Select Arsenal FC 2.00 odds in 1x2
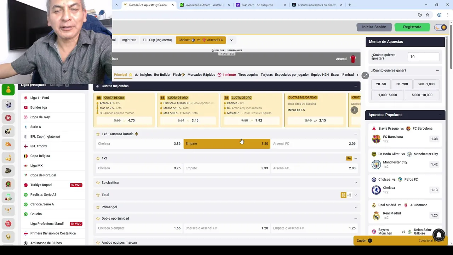The image size is (453, 255). point(314,168)
